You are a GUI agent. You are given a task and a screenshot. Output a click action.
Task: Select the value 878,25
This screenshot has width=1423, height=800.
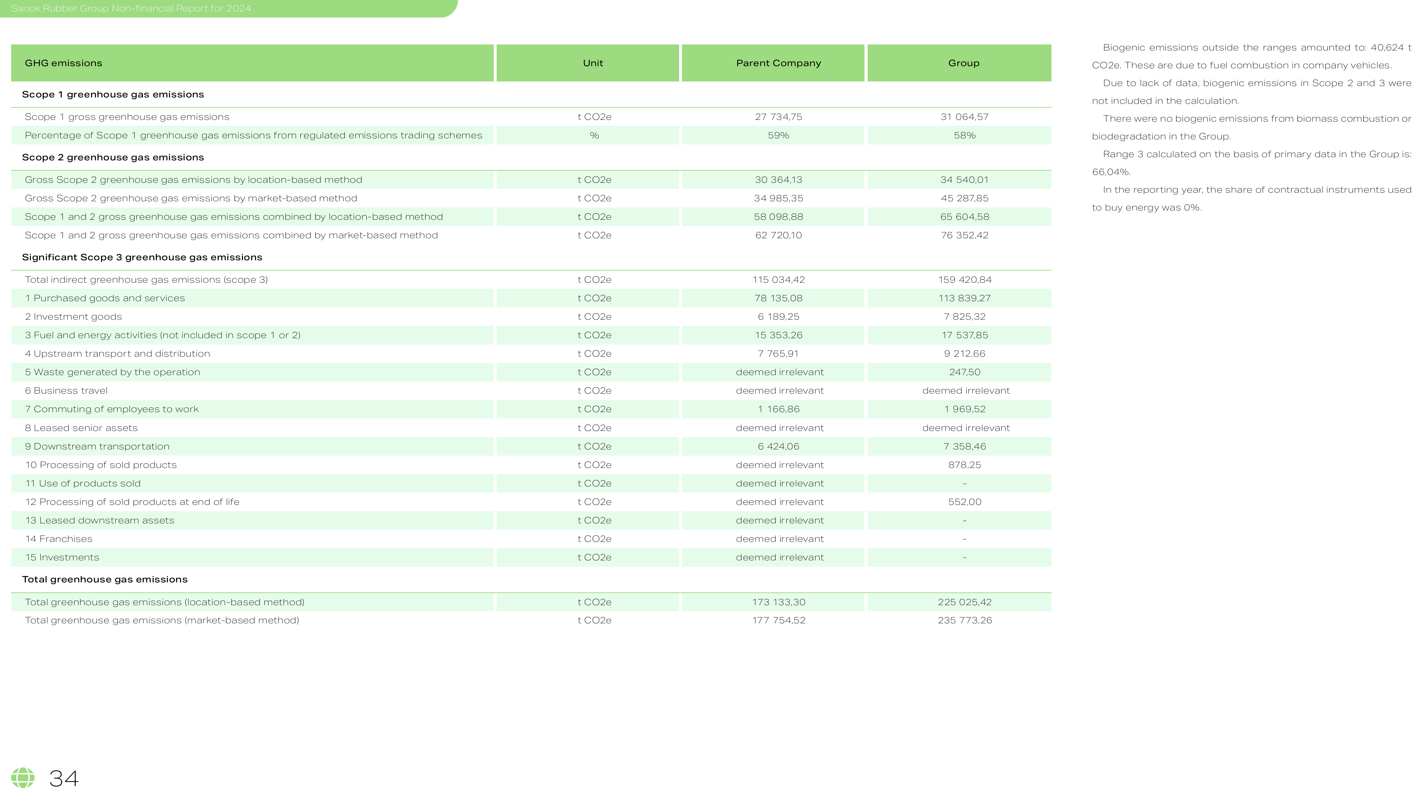point(964,465)
